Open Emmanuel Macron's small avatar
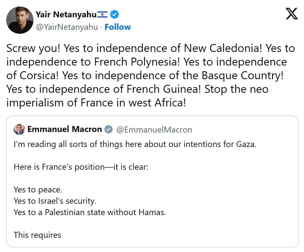The image size is (304, 252). tap(19, 129)
